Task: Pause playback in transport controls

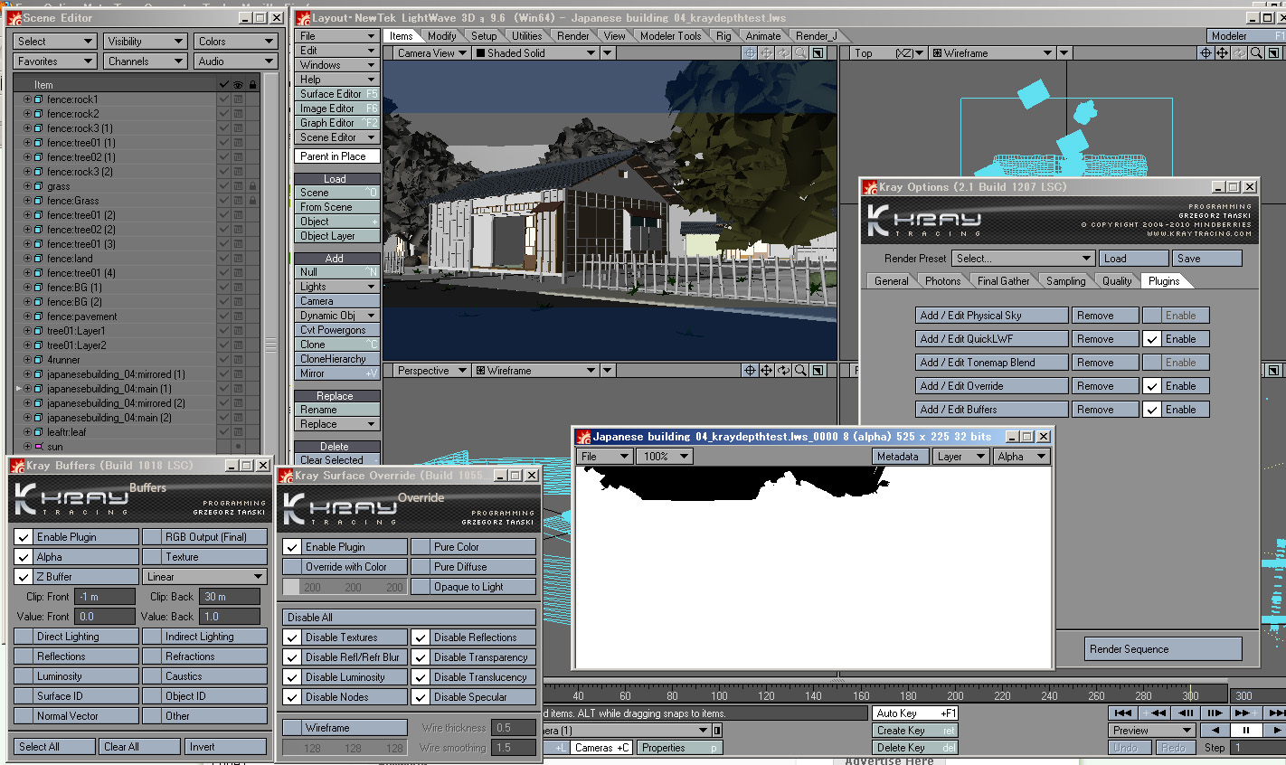Action: tap(1245, 730)
